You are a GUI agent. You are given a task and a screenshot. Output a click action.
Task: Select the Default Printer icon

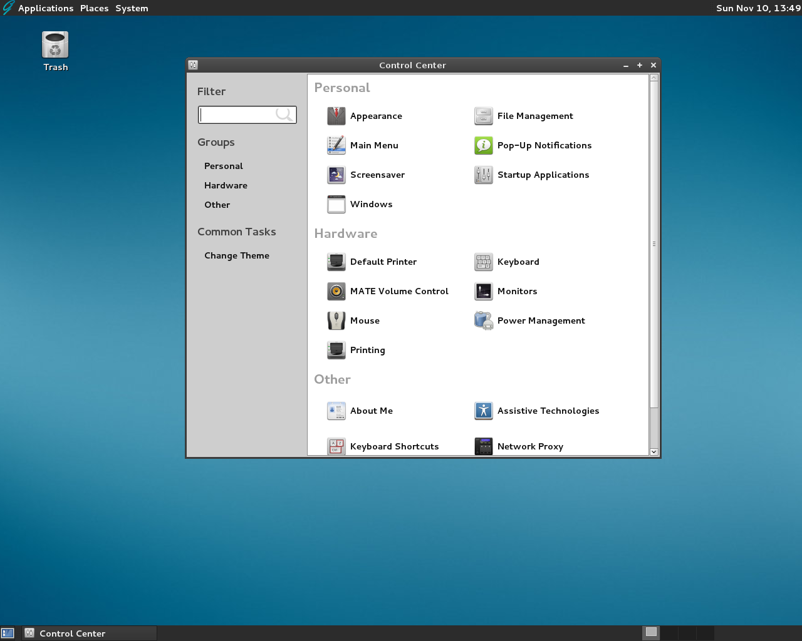click(336, 262)
